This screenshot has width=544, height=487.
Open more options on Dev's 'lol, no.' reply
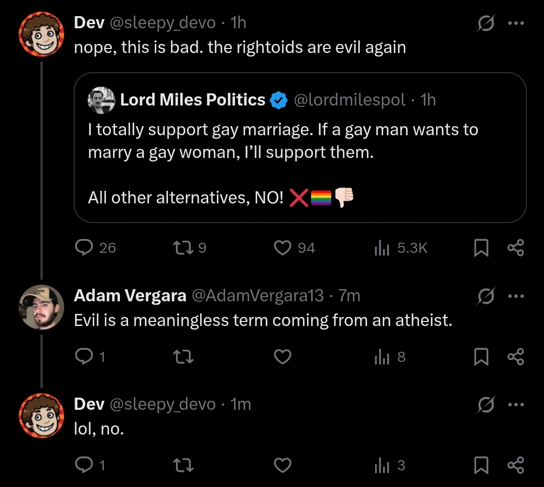pos(516,405)
